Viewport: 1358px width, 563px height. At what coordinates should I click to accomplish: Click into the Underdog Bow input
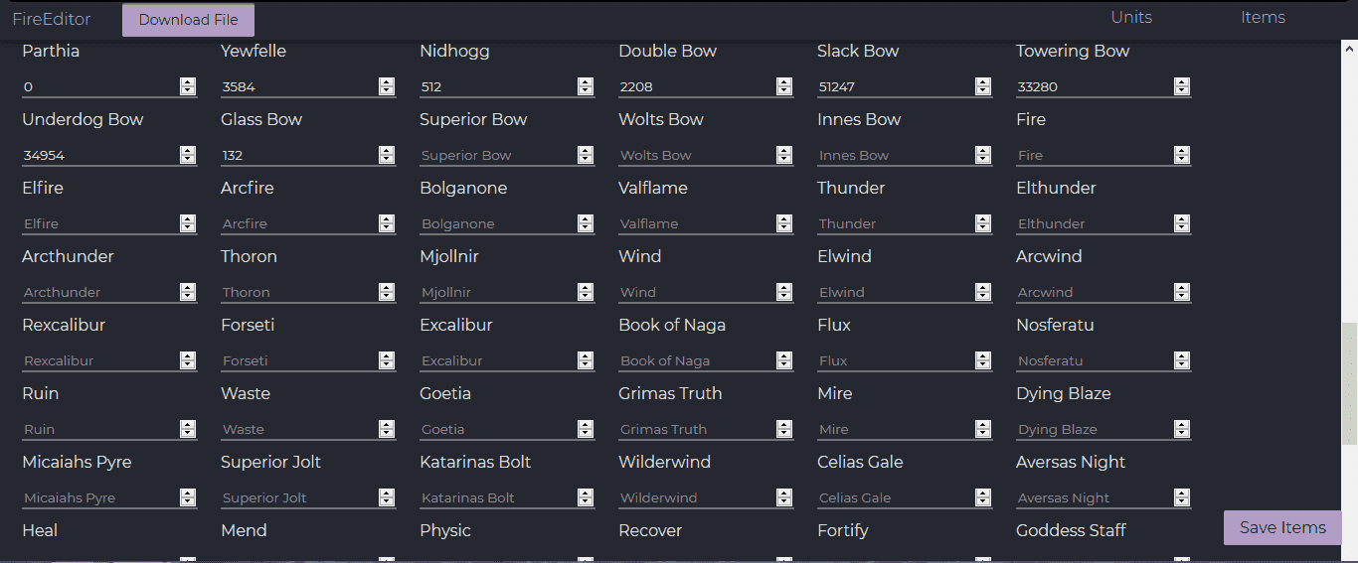(100, 155)
